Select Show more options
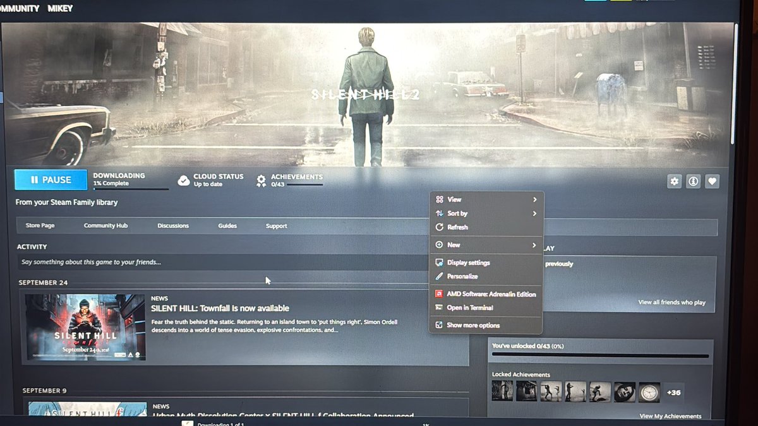 473,326
